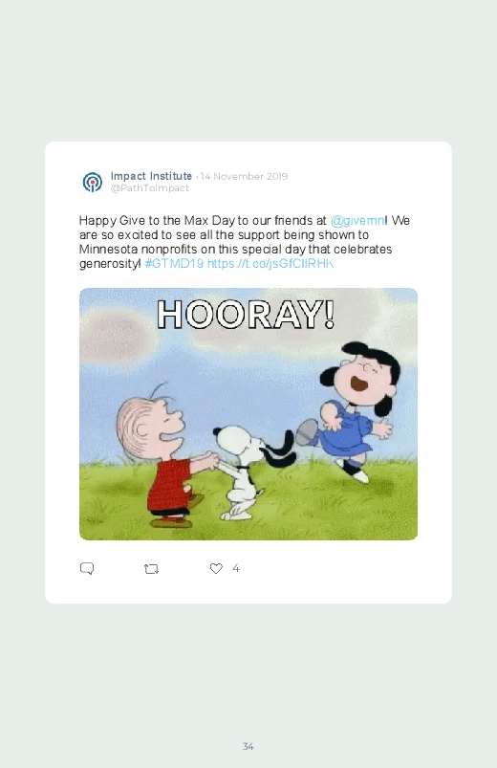
Task: Open the 14 November 2019 timestamp
Action: 244,176
